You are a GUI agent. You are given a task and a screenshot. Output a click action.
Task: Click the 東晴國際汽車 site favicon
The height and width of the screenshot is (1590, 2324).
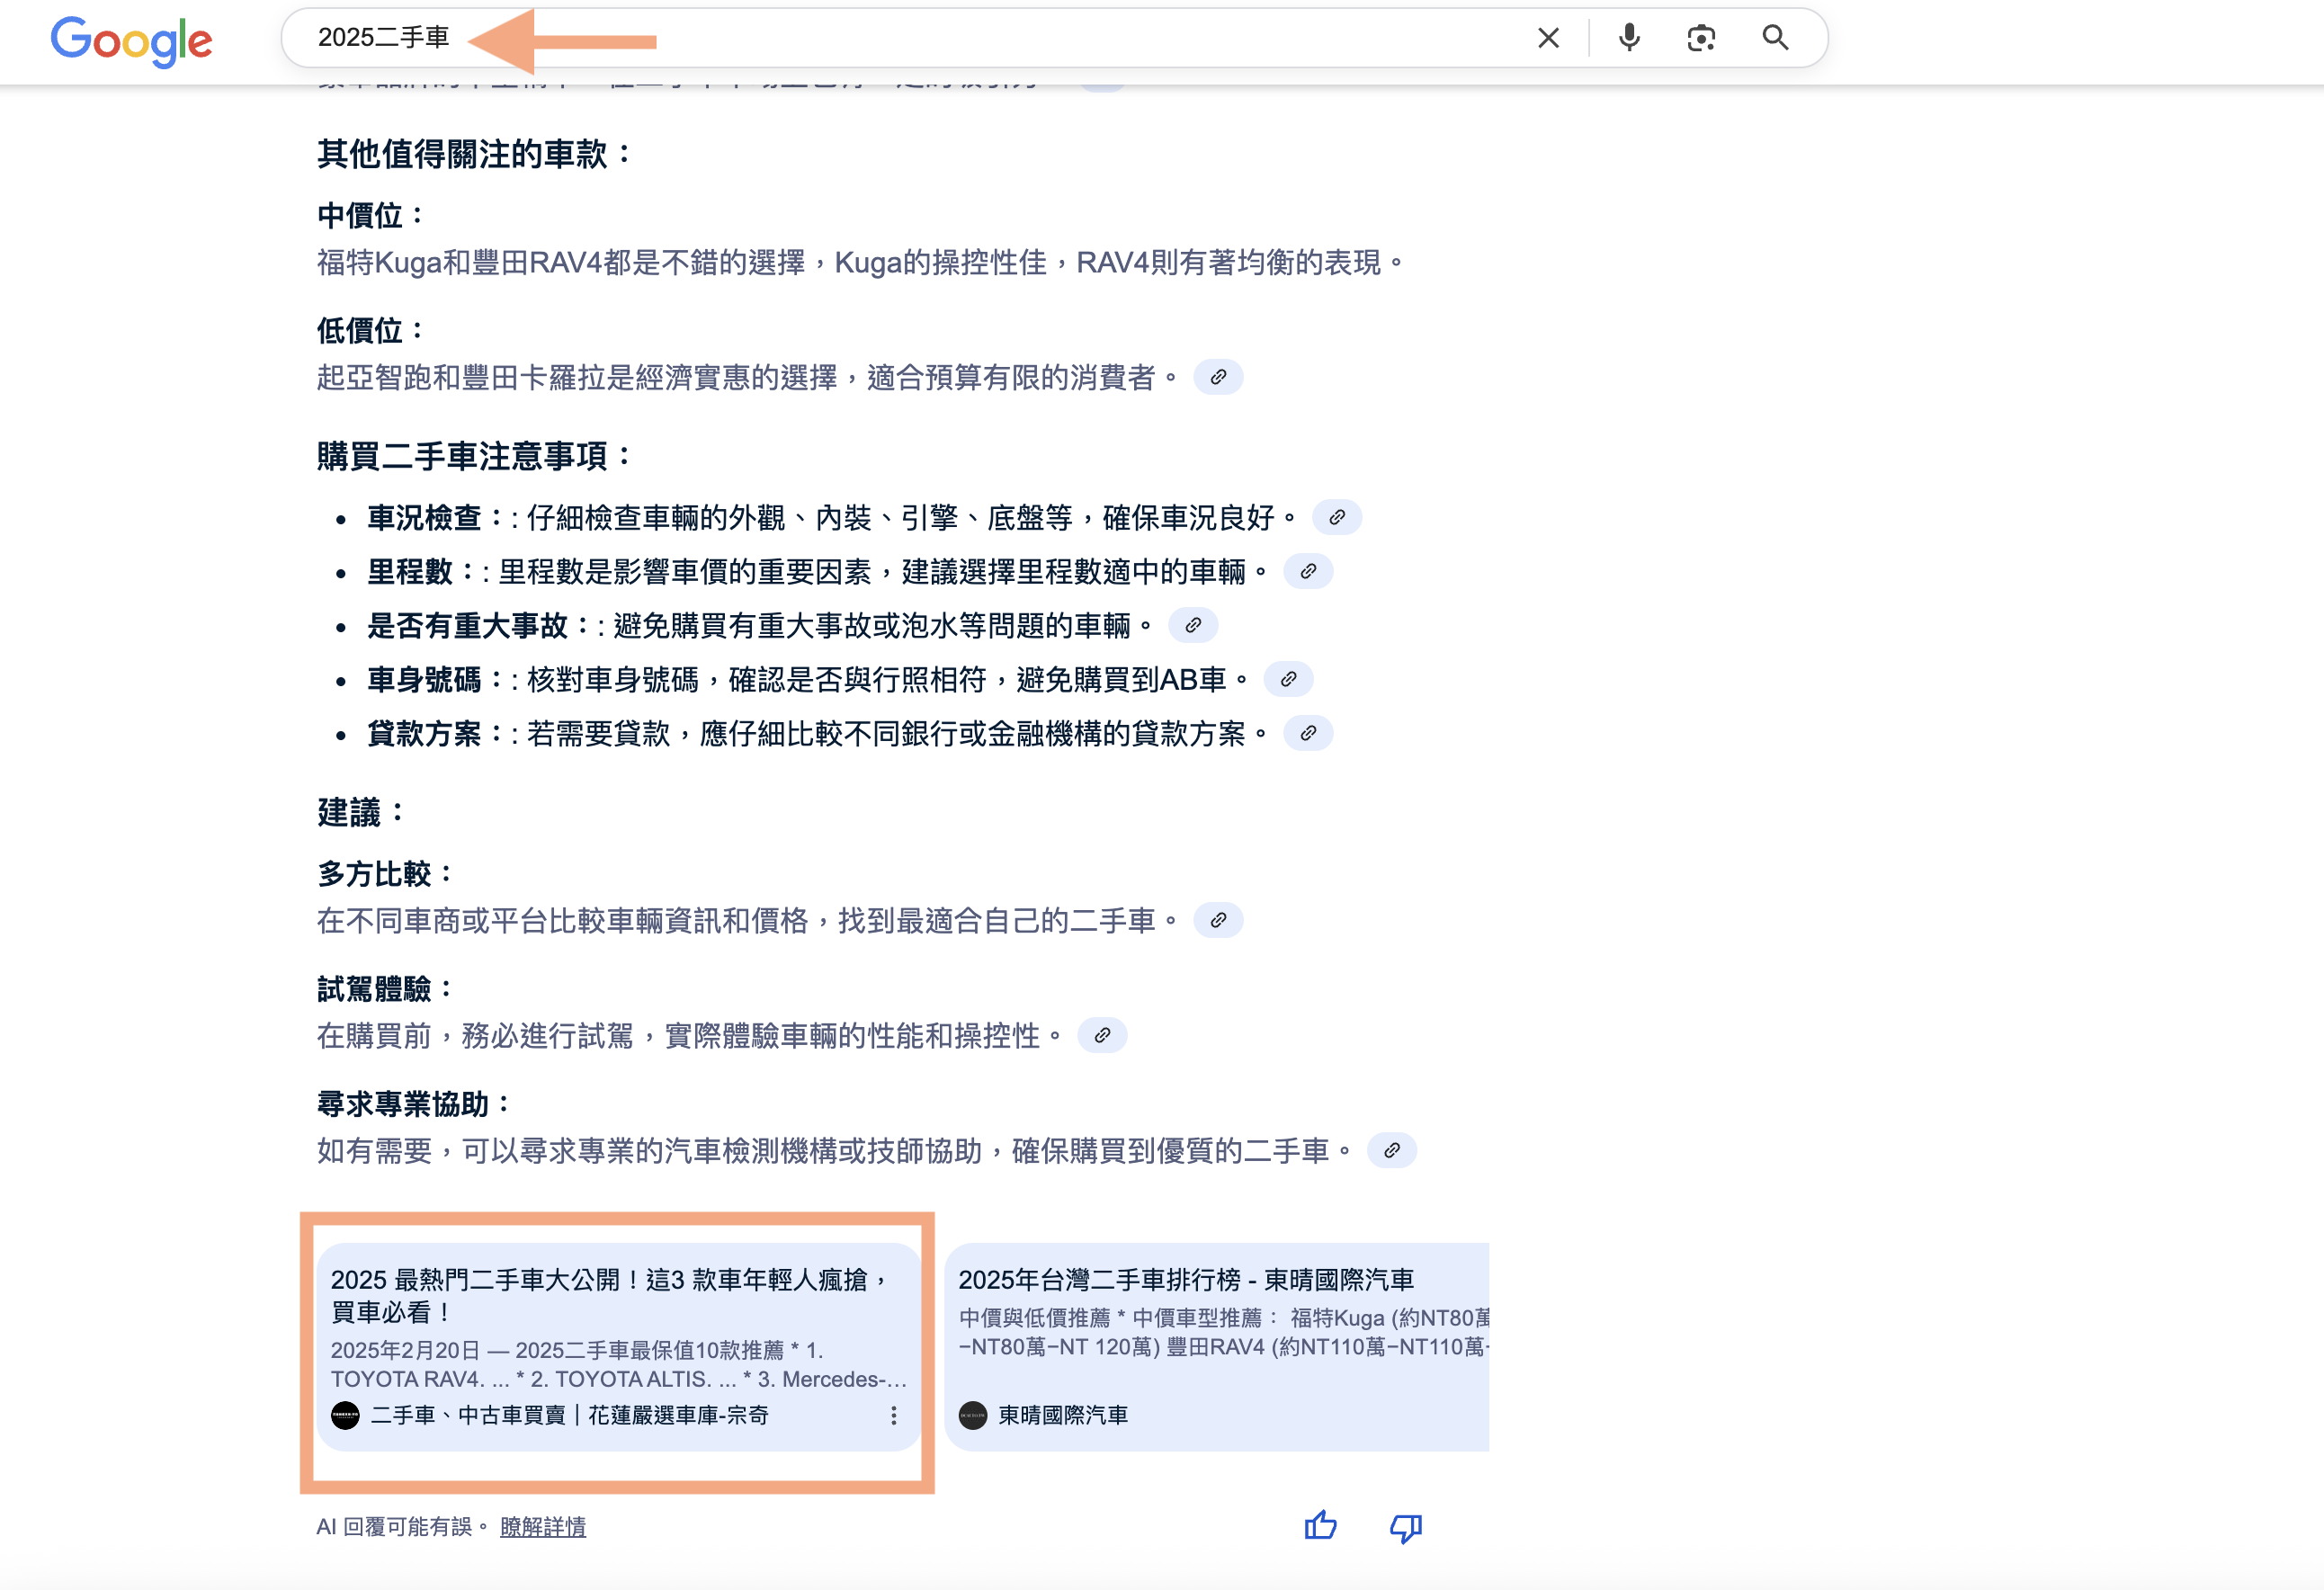pos(972,1415)
